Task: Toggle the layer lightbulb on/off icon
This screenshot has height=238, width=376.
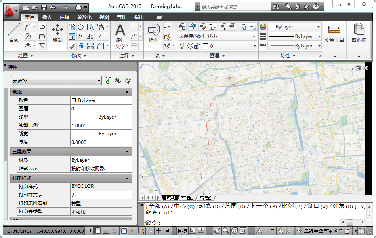Action: [x=182, y=46]
